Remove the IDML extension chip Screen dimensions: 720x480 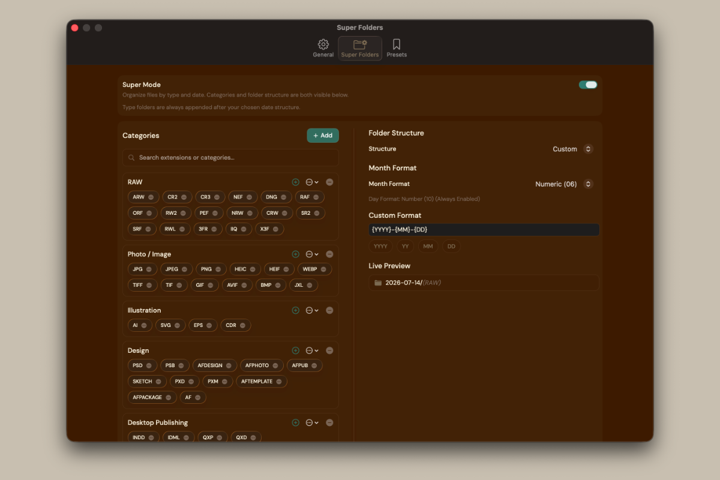(186, 438)
